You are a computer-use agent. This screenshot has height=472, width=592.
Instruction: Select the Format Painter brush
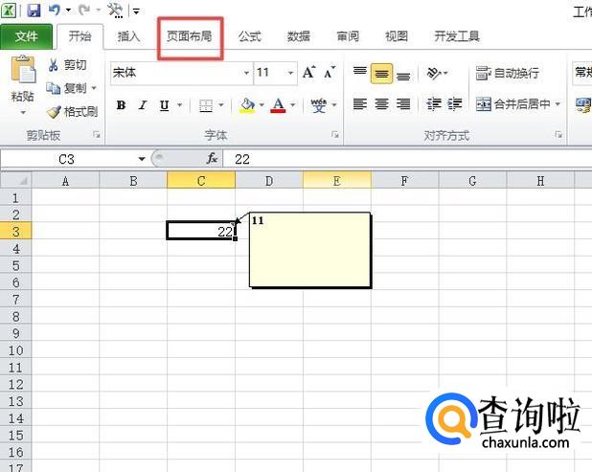[x=72, y=112]
